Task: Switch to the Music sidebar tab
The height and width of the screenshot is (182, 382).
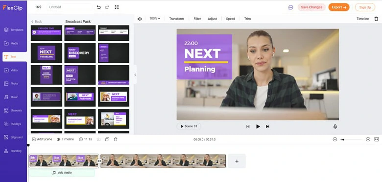Action: click(13, 97)
